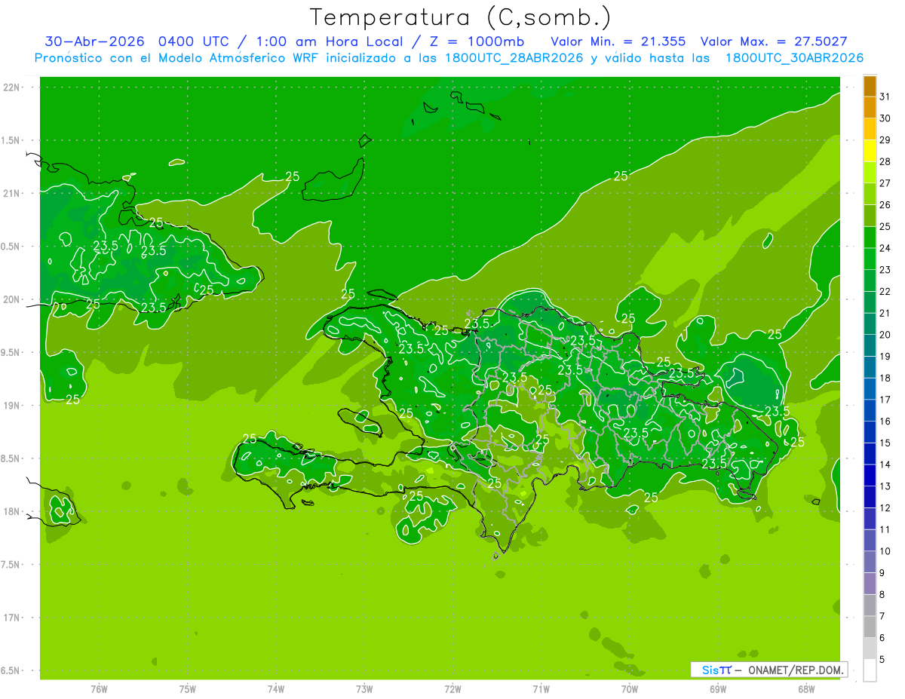Pick the teal swatch labeled 19
Screen dimensions: 905x699
click(870, 346)
